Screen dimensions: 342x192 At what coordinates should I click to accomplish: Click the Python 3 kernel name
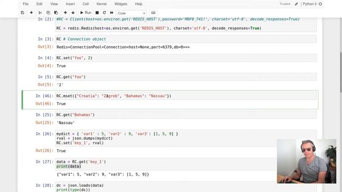[x=309, y=4]
